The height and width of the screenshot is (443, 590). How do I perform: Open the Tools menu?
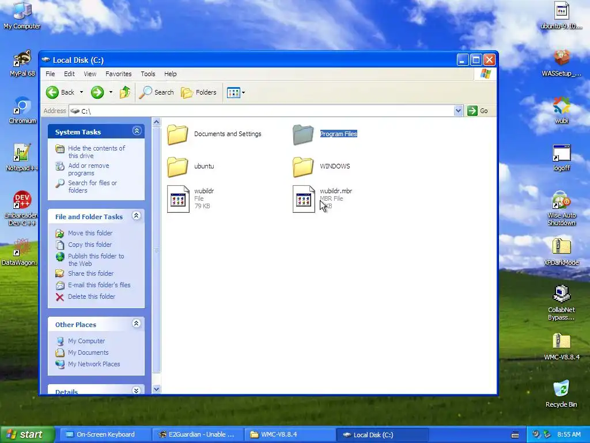pos(148,74)
